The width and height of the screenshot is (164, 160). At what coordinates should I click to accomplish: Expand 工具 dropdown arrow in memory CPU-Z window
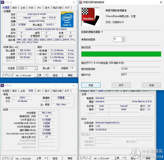pos(46,158)
